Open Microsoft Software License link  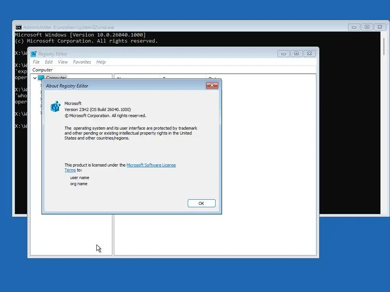click(151, 165)
